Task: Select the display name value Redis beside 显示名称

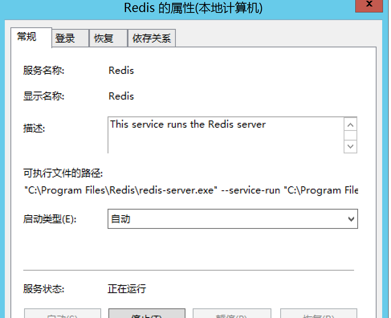Action: click(121, 96)
